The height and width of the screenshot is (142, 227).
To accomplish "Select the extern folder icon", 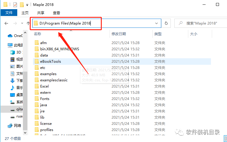I will pos(37,92).
